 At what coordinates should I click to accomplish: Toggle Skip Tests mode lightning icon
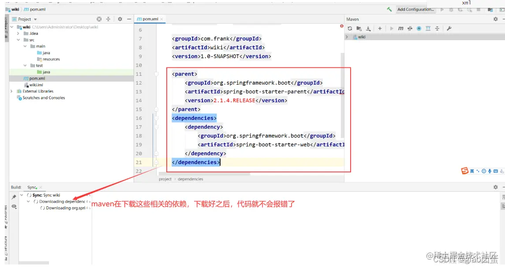point(419,28)
